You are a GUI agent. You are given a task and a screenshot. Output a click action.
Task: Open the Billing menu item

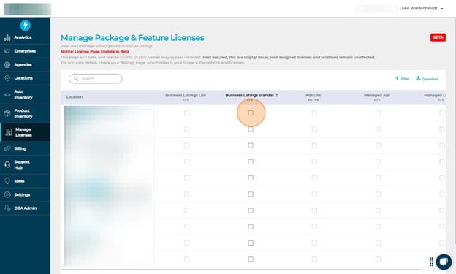25,148
